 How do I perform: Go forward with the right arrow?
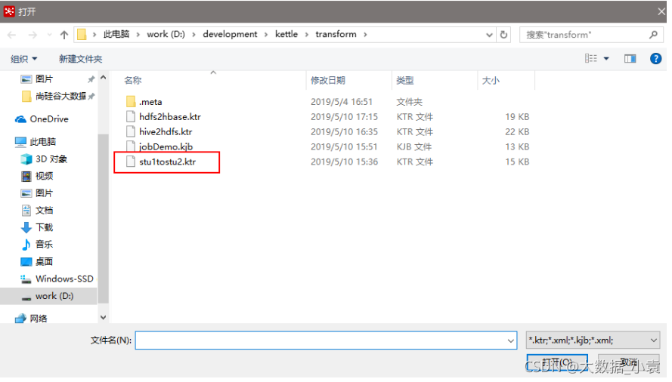coord(33,35)
